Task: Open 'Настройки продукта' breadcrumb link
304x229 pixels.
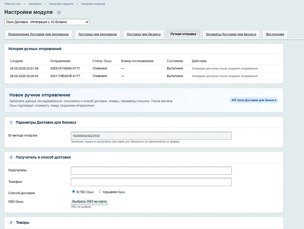Action: click(61, 4)
